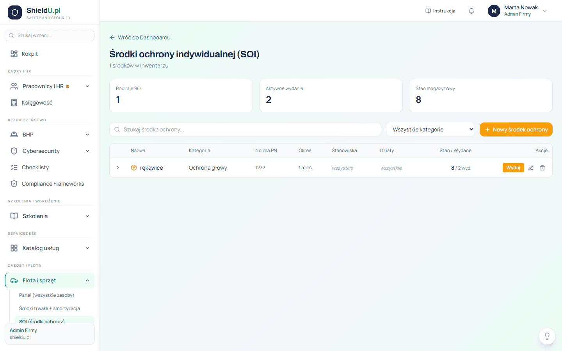
Task: Expand the BHP submenu chevron
Action: (87, 135)
